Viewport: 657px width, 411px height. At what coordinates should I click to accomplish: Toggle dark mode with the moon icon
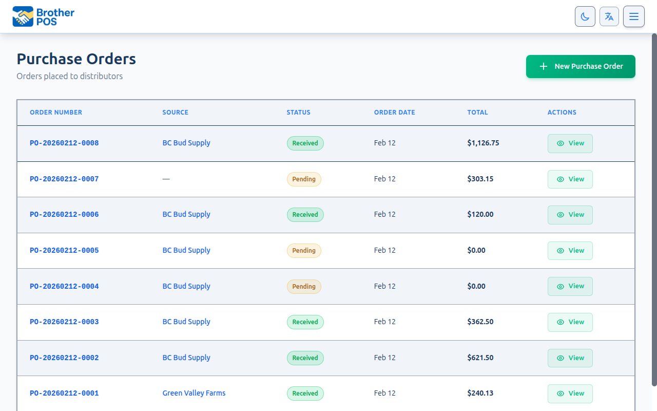coord(585,16)
